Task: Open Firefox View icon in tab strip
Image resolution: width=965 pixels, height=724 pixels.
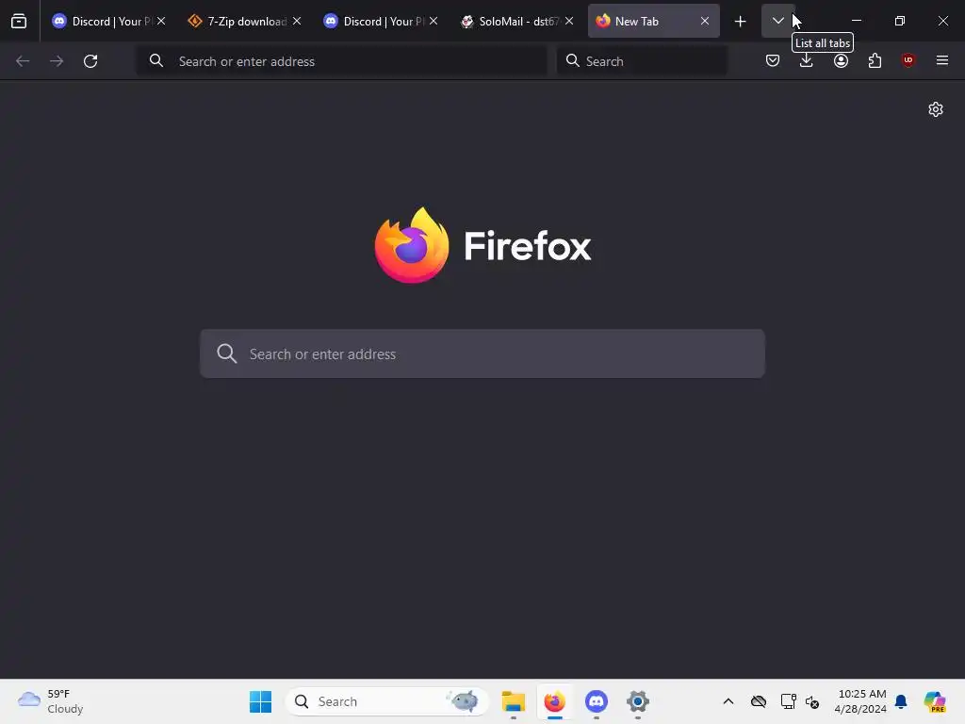Action: [x=19, y=21]
